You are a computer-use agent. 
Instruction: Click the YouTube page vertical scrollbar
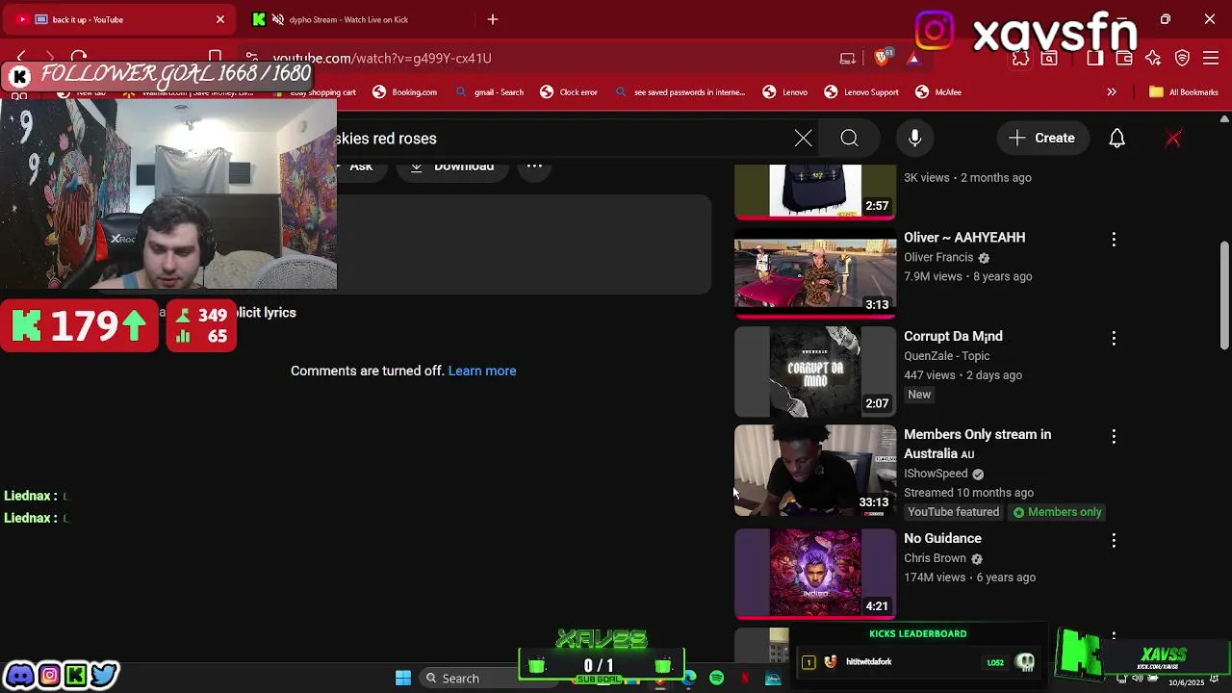click(1224, 295)
